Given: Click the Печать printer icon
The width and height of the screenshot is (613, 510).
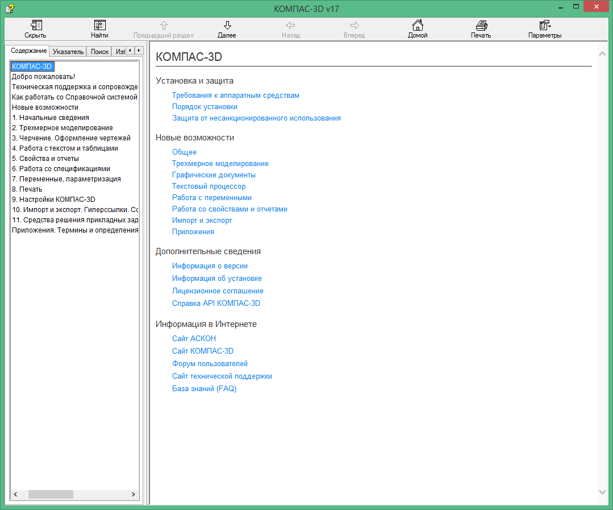Looking at the screenshot, I should [x=481, y=26].
